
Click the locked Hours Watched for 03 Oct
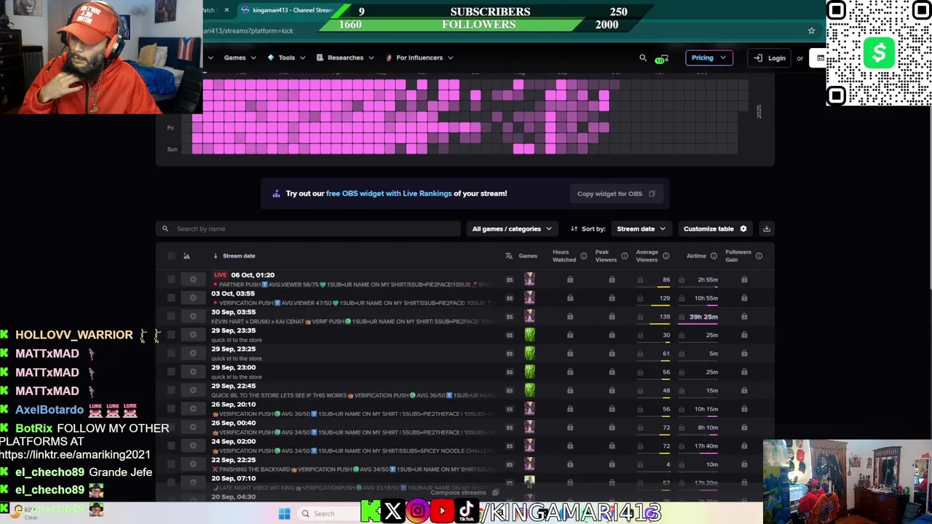pyautogui.click(x=570, y=298)
